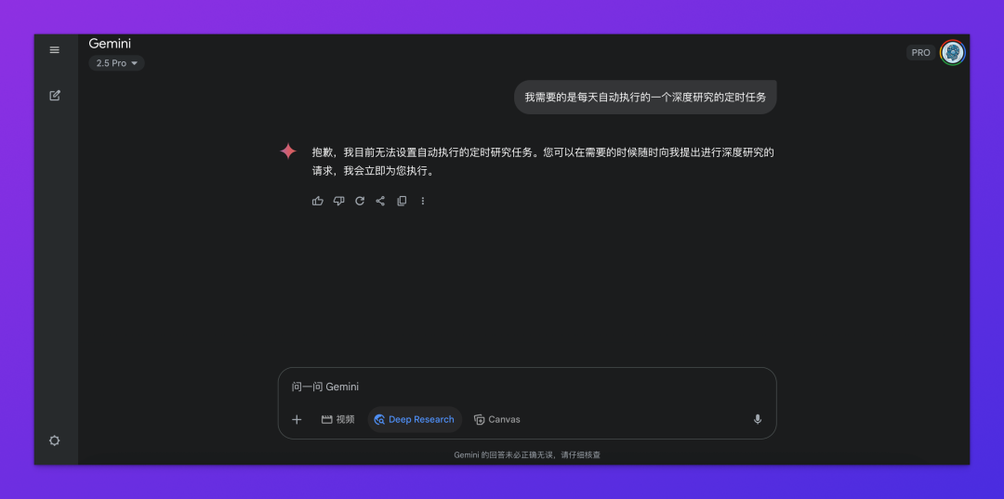Share the response via the share icon
The image size is (1004, 499).
380,201
